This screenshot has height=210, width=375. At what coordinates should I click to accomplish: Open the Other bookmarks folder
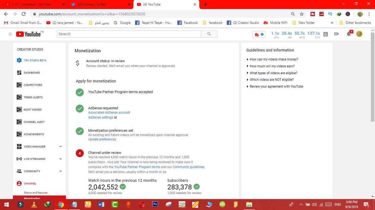(355, 23)
